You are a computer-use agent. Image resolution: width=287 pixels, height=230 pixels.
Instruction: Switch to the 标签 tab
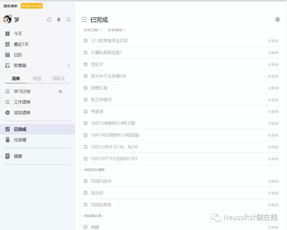click(37, 79)
